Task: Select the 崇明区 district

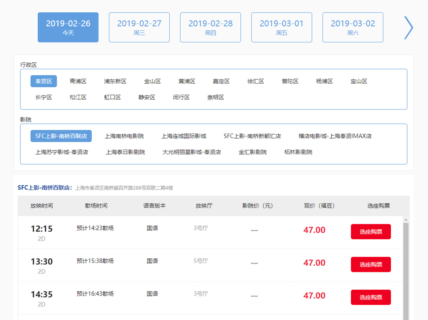Action: (x=216, y=97)
